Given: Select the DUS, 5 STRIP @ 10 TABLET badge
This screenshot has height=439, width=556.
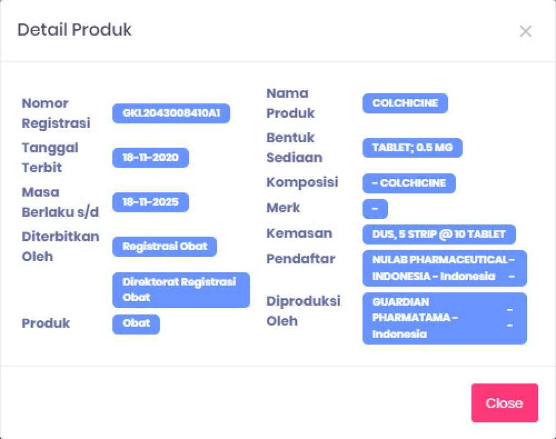Looking at the screenshot, I should (x=439, y=234).
